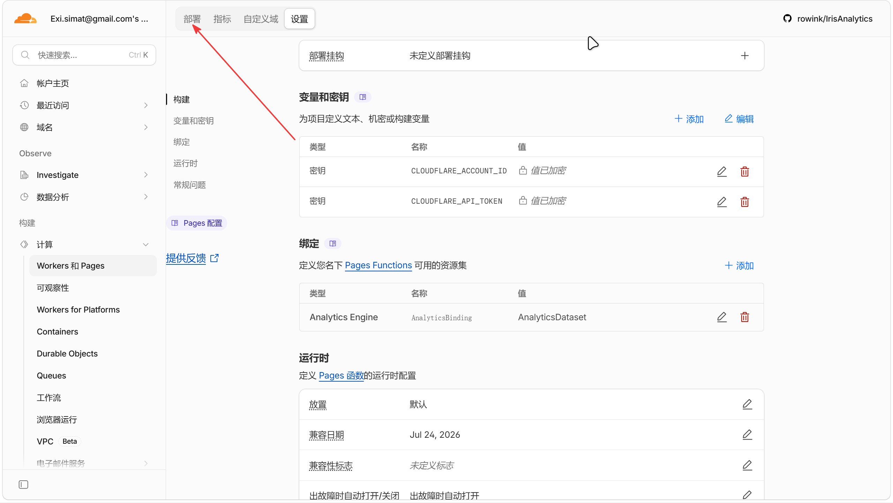Switch to the 指标 tab
Screen dimensions: 893x503
click(x=222, y=19)
